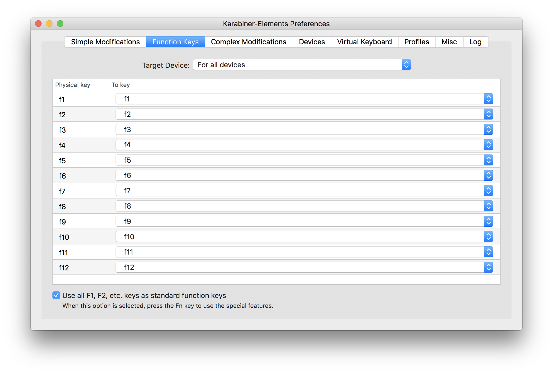Change the f2 mapping via its dropdown

tap(489, 114)
